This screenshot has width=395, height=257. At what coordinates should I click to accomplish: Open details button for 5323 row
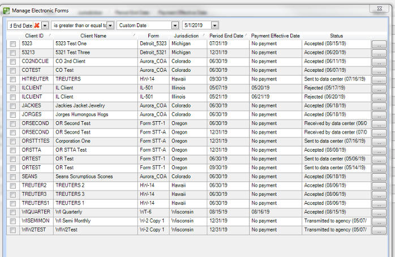[379, 44]
